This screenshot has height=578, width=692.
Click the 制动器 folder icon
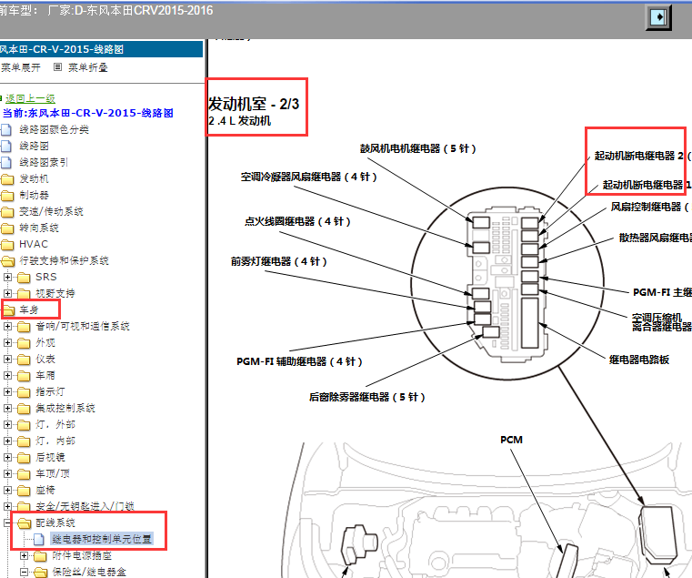[7, 196]
